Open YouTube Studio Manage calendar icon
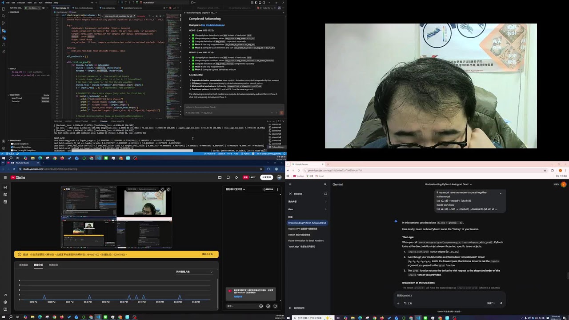Viewport: 569px width, 320px height. click(5, 202)
